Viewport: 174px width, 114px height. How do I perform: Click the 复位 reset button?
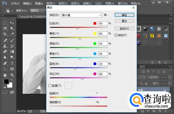[x=125, y=21]
